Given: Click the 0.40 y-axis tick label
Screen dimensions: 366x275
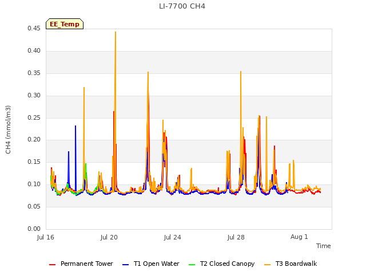Looking at the screenshot, I should tap(34, 51).
